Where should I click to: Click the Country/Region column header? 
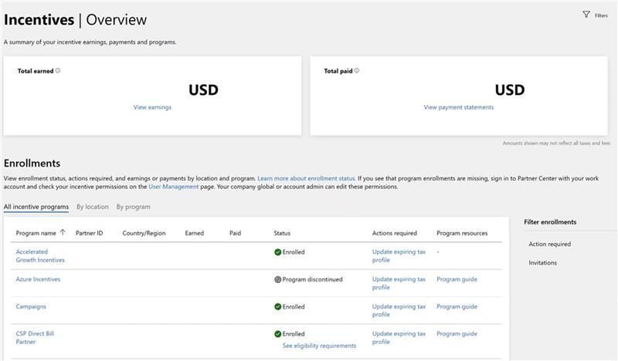coord(144,233)
